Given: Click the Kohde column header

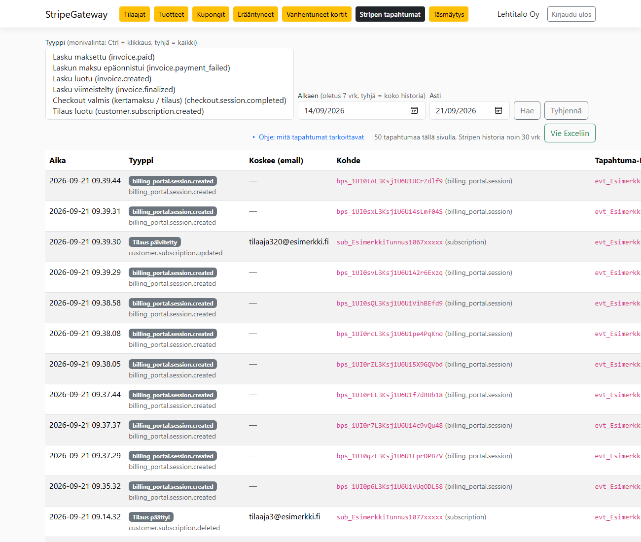Looking at the screenshot, I should 349,160.
